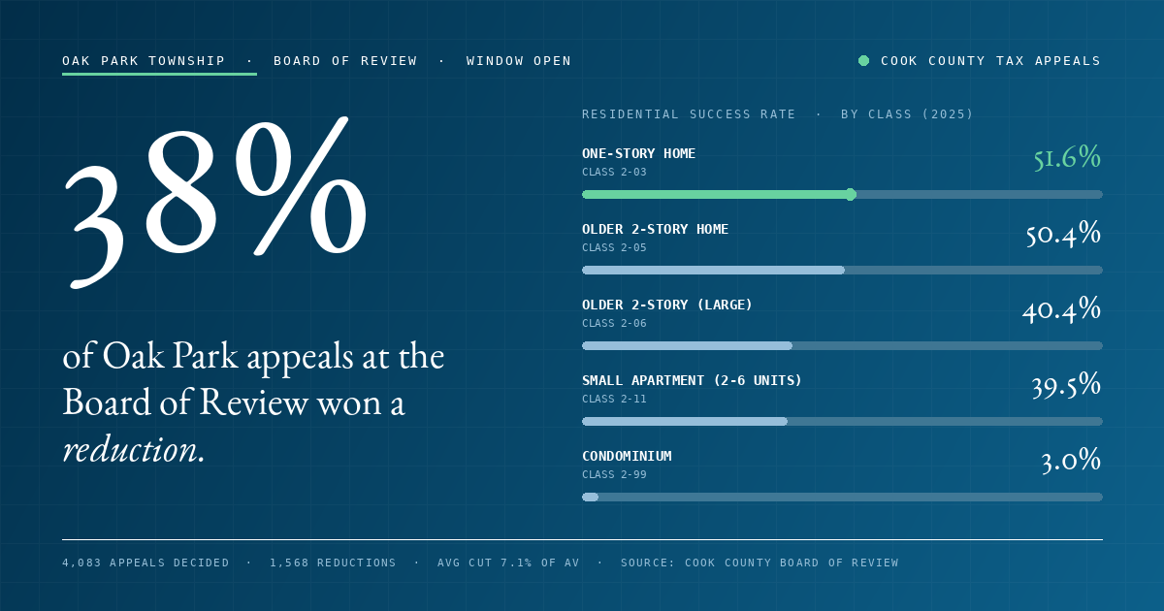Image resolution: width=1164 pixels, height=611 pixels.
Task: Click the green knob on One-Story Home bar
Action: (851, 194)
